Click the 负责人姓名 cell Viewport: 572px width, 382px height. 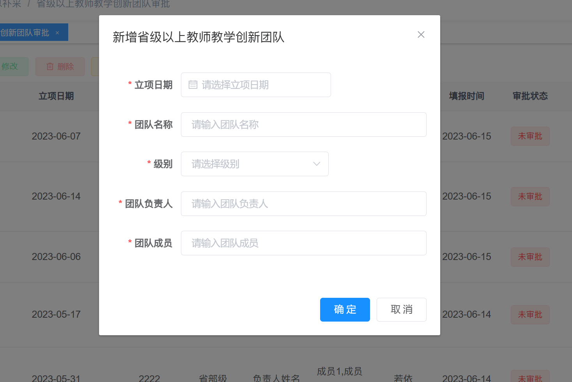pos(276,378)
